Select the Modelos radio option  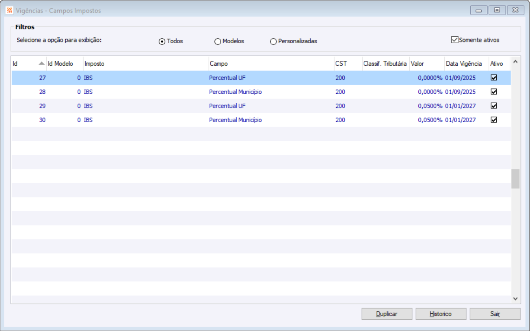tap(229, 41)
